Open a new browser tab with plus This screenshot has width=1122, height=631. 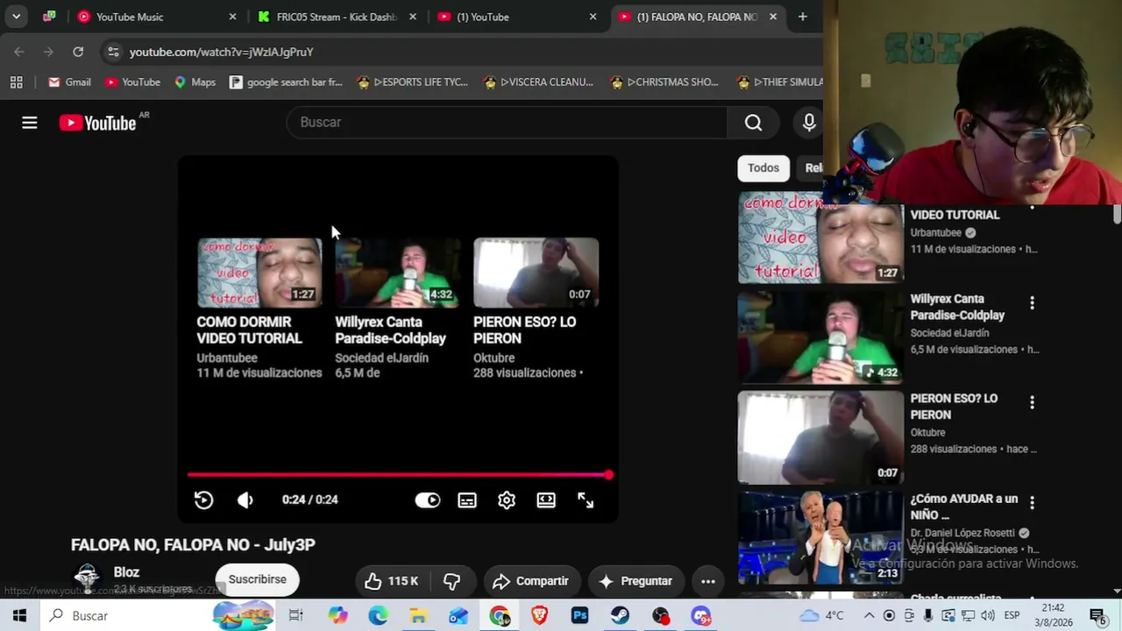point(802,17)
